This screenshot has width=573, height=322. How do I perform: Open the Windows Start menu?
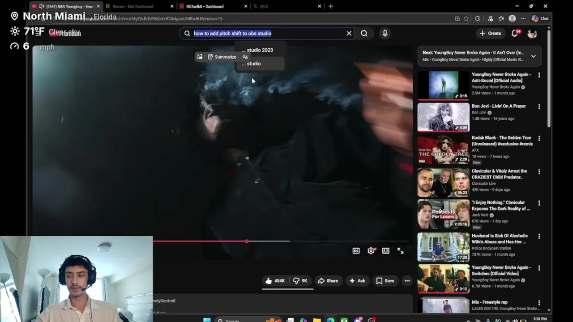pyautogui.click(x=207, y=320)
